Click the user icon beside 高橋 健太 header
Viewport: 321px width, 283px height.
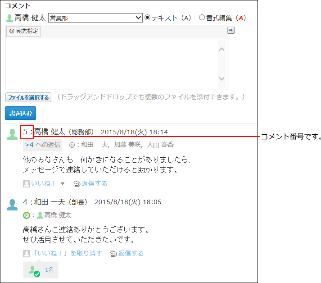pyautogui.click(x=9, y=18)
